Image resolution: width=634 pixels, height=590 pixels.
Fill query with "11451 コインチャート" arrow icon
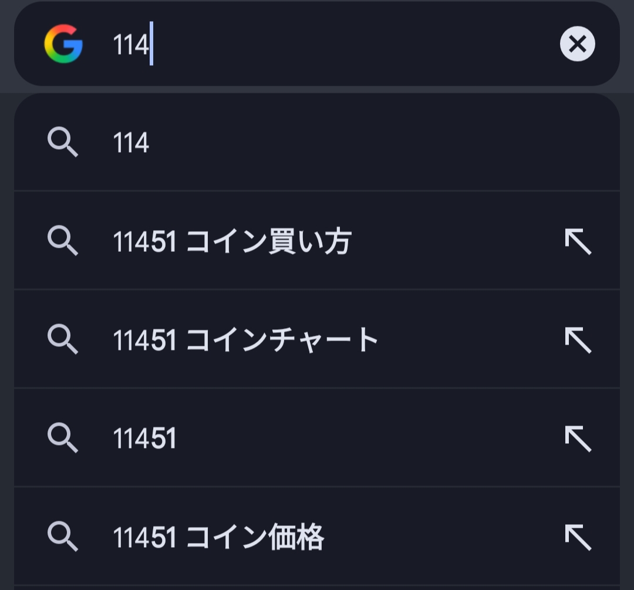[578, 340]
